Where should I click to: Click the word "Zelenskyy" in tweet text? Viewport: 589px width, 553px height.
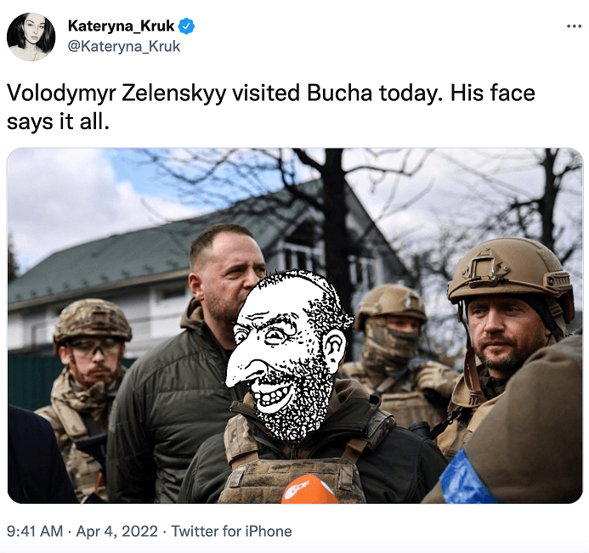pyautogui.click(x=174, y=93)
